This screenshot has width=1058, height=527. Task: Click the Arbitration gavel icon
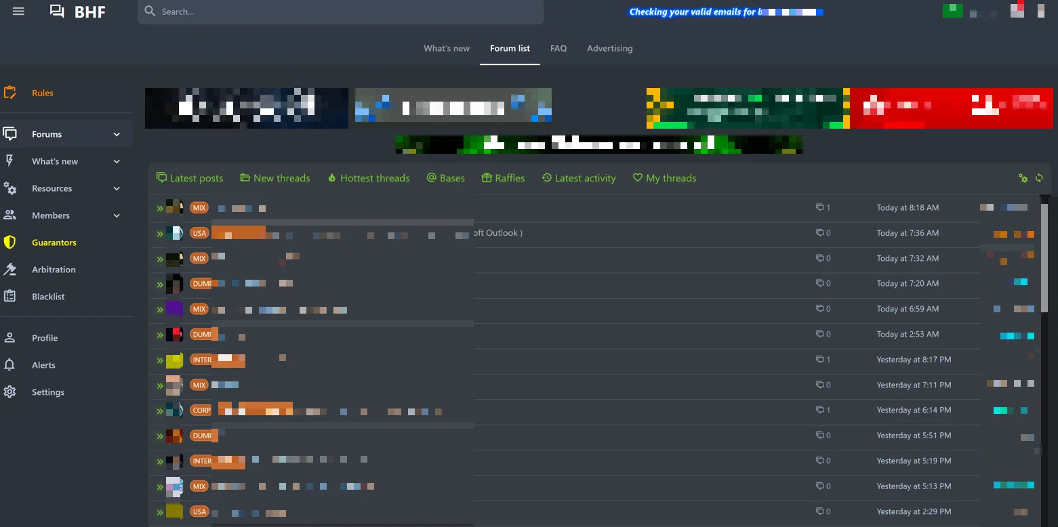9,270
